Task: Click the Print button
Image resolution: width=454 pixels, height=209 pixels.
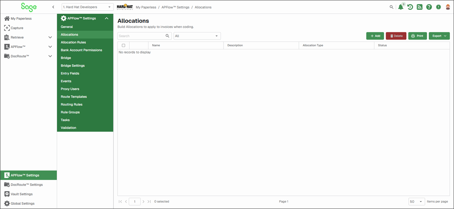Action: point(417,36)
